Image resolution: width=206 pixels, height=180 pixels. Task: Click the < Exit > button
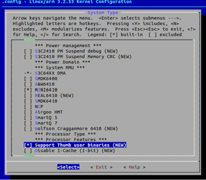[x=101, y=167]
